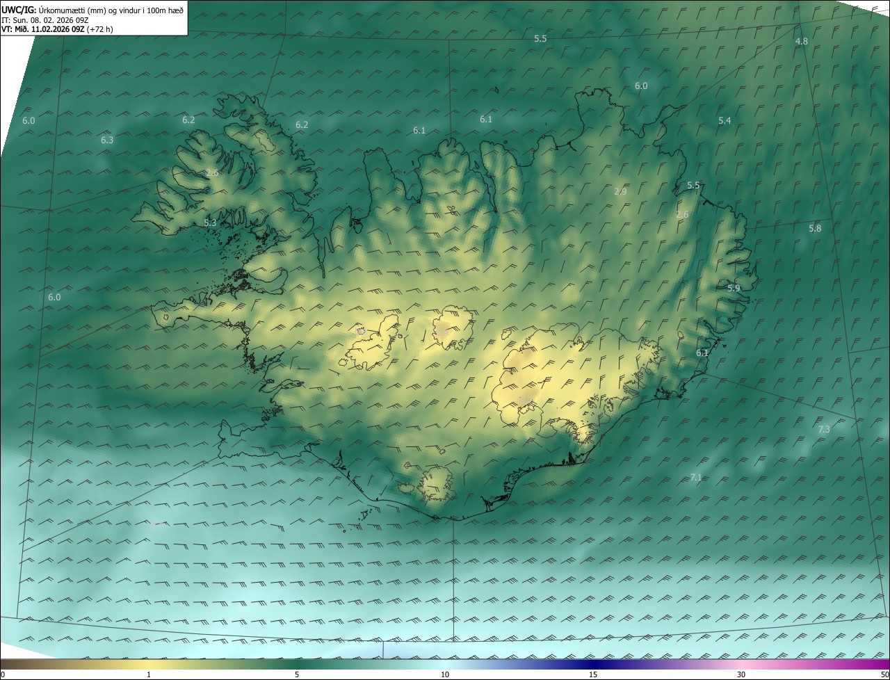Click the 6.1 value on the southeast coast
Image resolution: width=890 pixels, height=680 pixels.
(x=702, y=353)
